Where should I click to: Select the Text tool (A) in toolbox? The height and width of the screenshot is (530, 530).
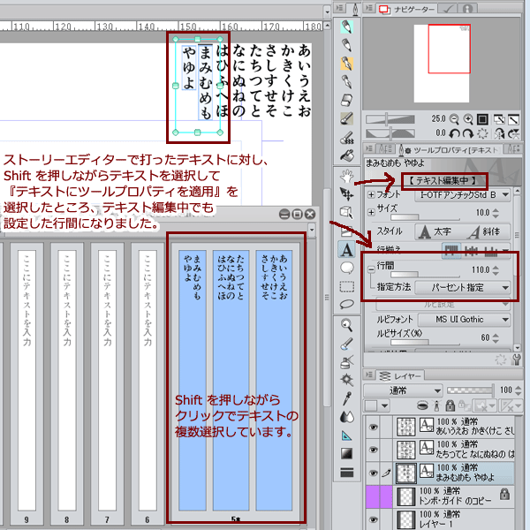(x=347, y=249)
